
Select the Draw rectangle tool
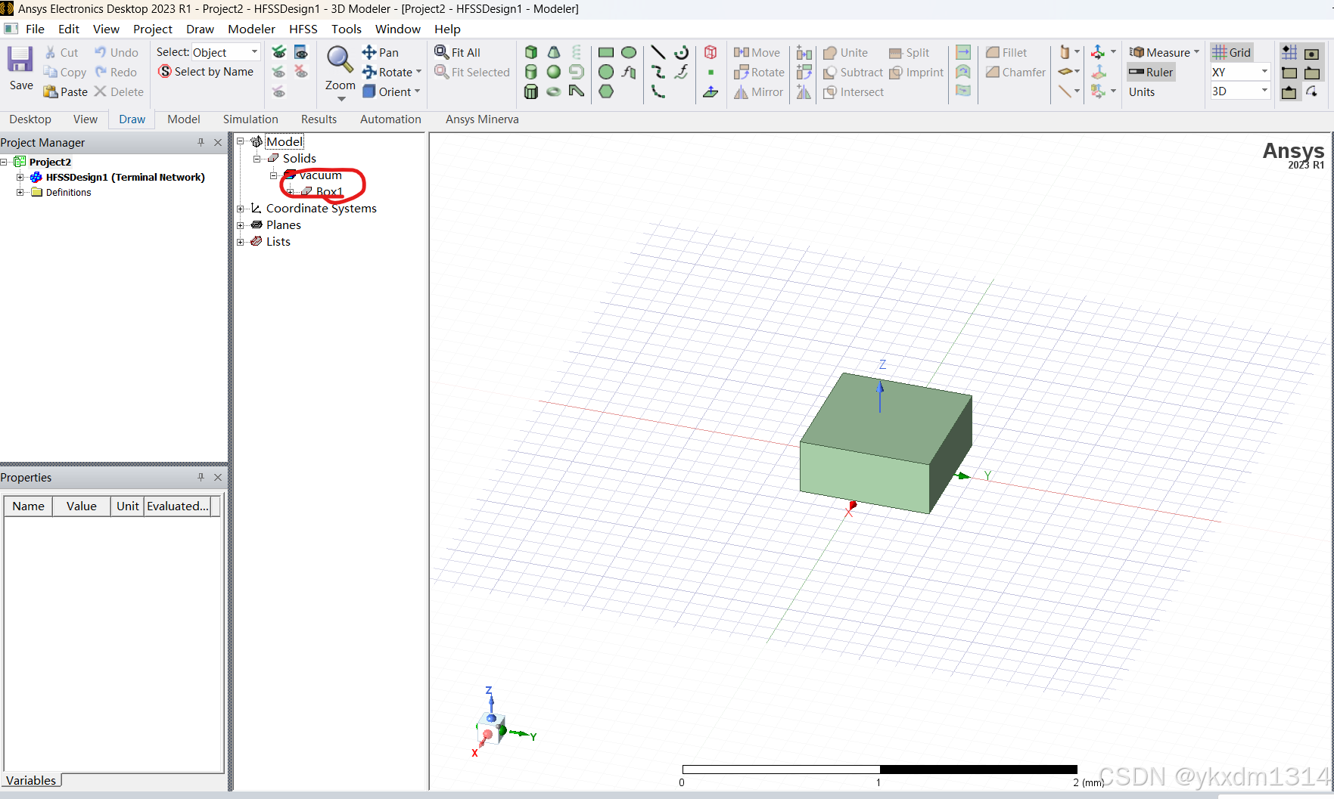point(606,52)
